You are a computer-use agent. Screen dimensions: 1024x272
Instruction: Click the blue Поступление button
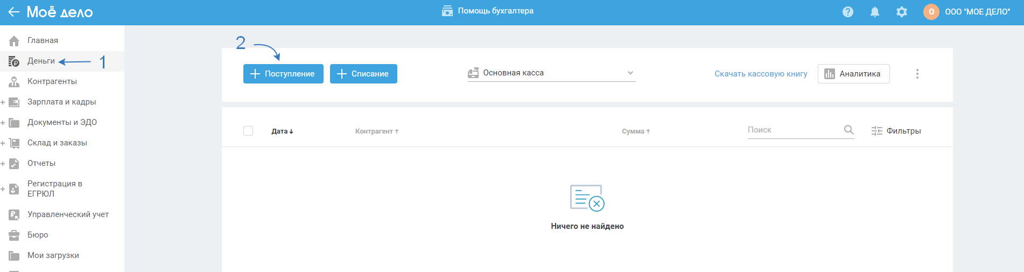[x=283, y=74]
